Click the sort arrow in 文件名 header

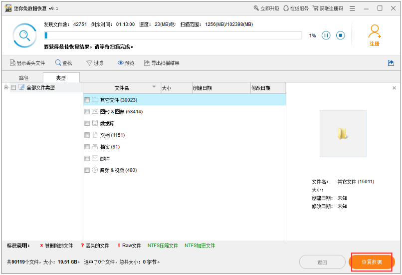click(154, 87)
